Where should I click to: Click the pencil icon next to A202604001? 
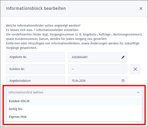pyautogui.click(x=123, y=57)
